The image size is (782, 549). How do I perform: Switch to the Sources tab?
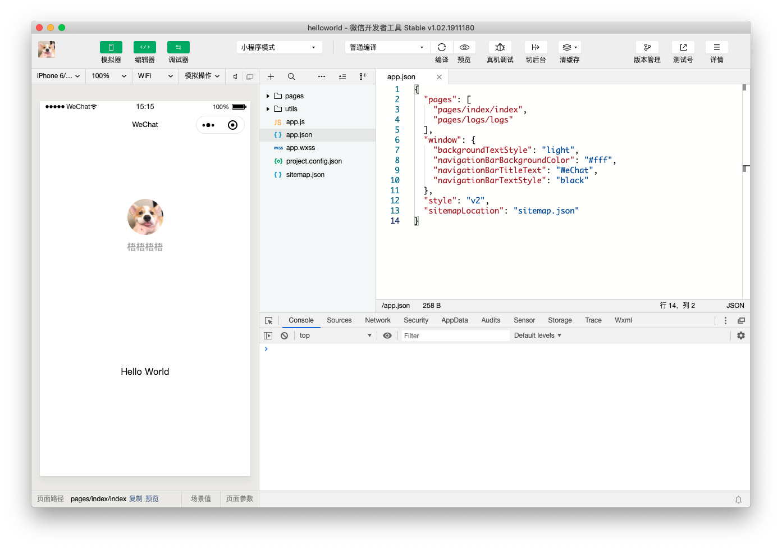pos(339,320)
